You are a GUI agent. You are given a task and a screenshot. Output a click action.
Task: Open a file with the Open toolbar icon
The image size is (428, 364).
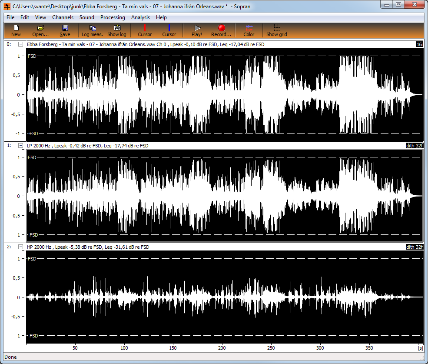coord(40,30)
